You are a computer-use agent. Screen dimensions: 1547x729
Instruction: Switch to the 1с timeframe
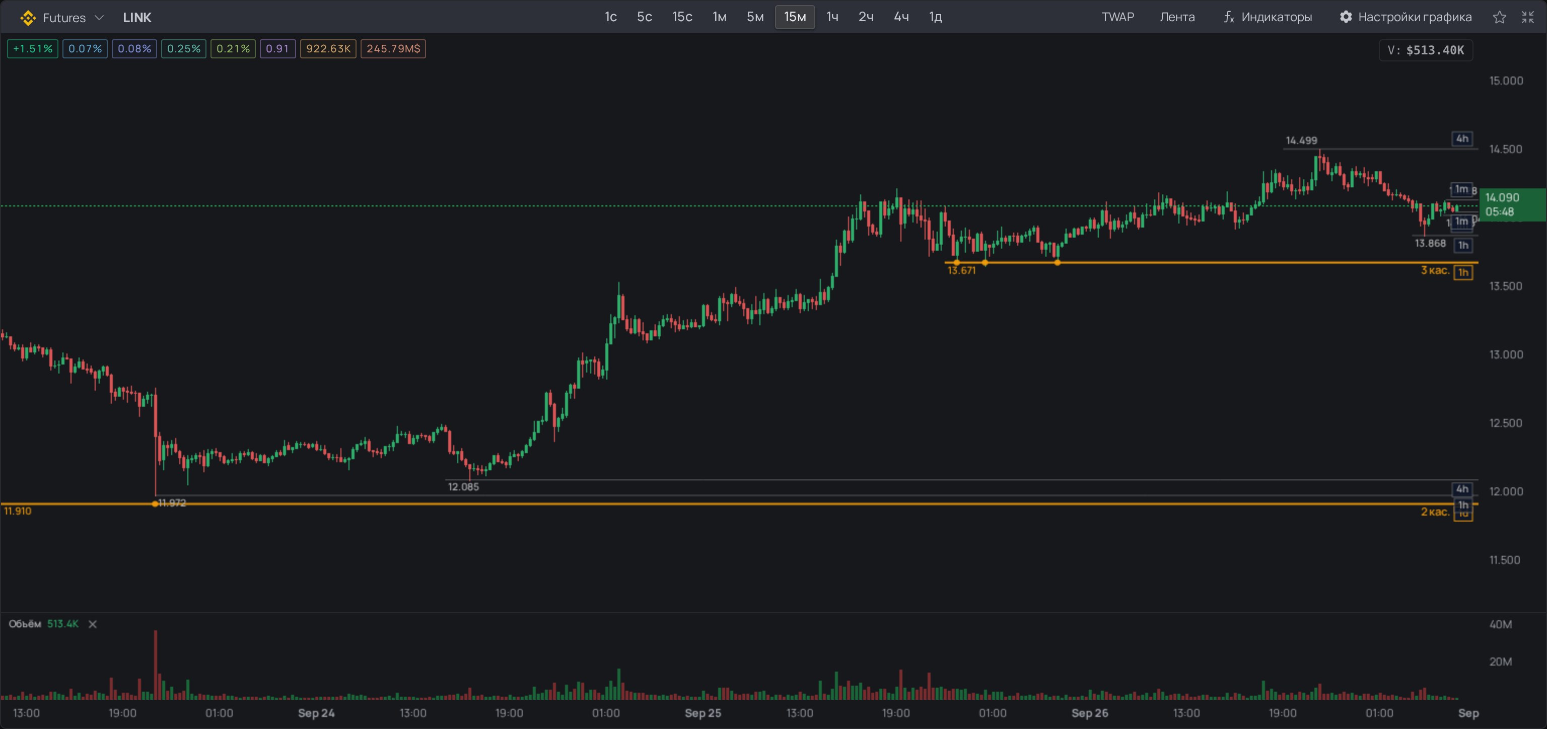tap(611, 17)
